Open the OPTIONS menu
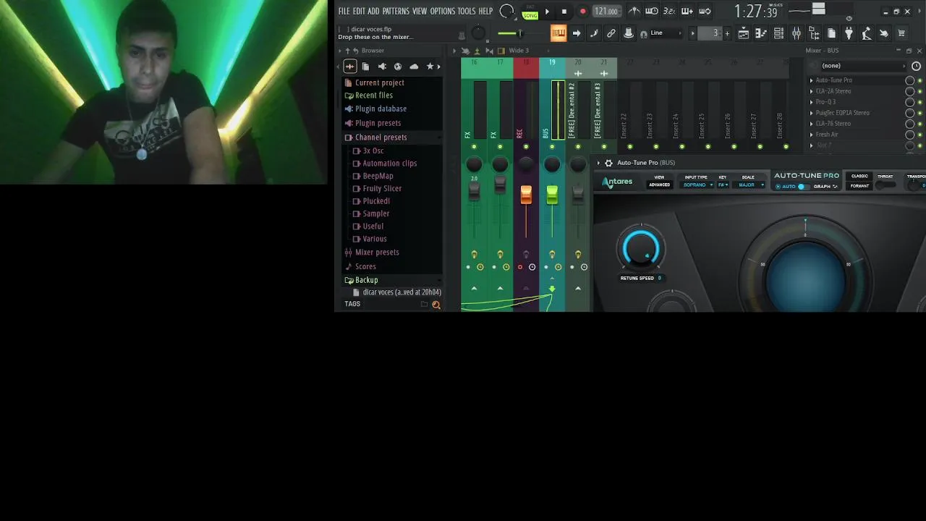 (443, 11)
